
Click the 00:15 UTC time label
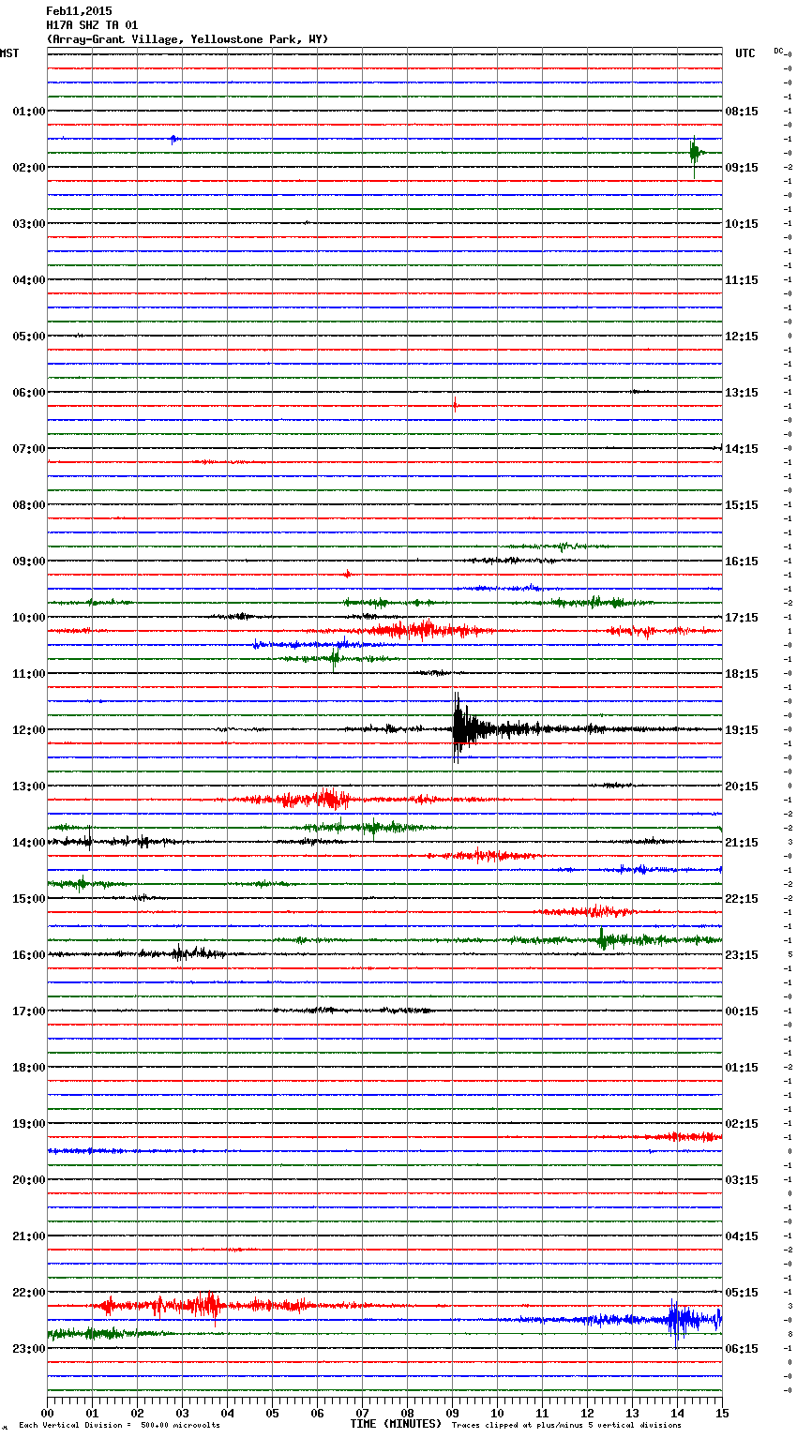point(742,1011)
